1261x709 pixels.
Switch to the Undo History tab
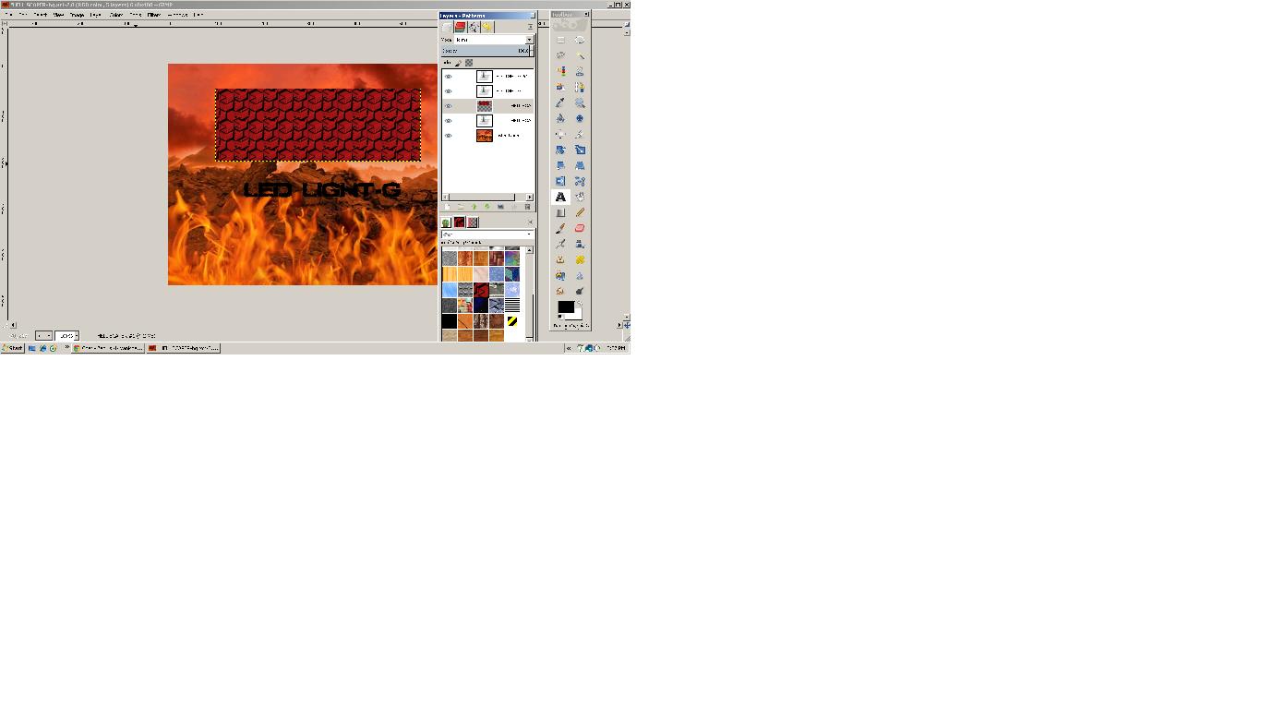(x=486, y=28)
